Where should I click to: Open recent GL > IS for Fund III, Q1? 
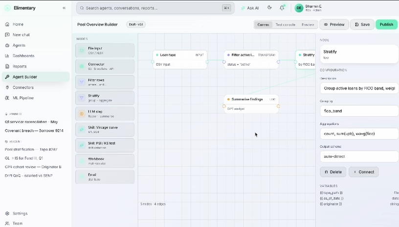tap(24, 158)
